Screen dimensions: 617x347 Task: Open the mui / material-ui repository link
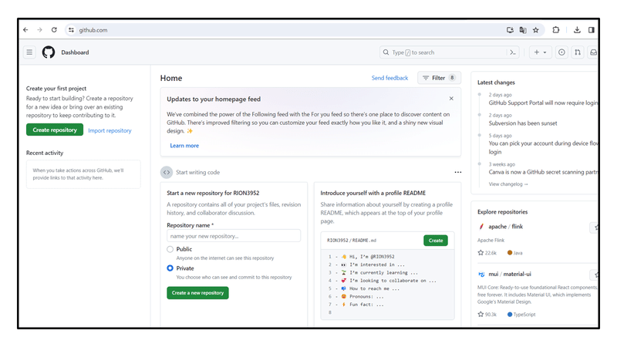click(510, 275)
